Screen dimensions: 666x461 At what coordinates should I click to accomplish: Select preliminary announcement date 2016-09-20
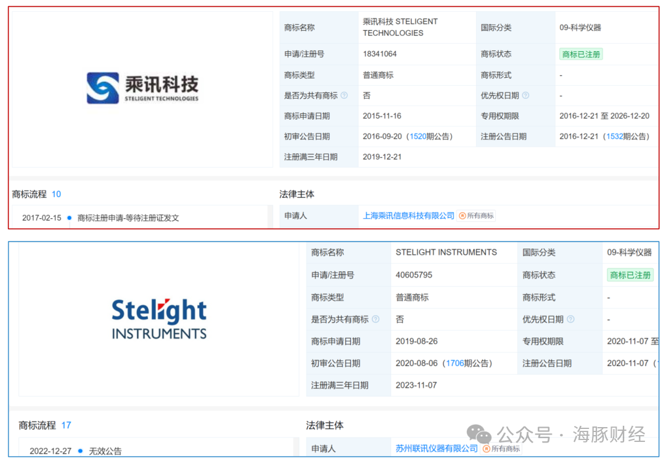point(382,137)
